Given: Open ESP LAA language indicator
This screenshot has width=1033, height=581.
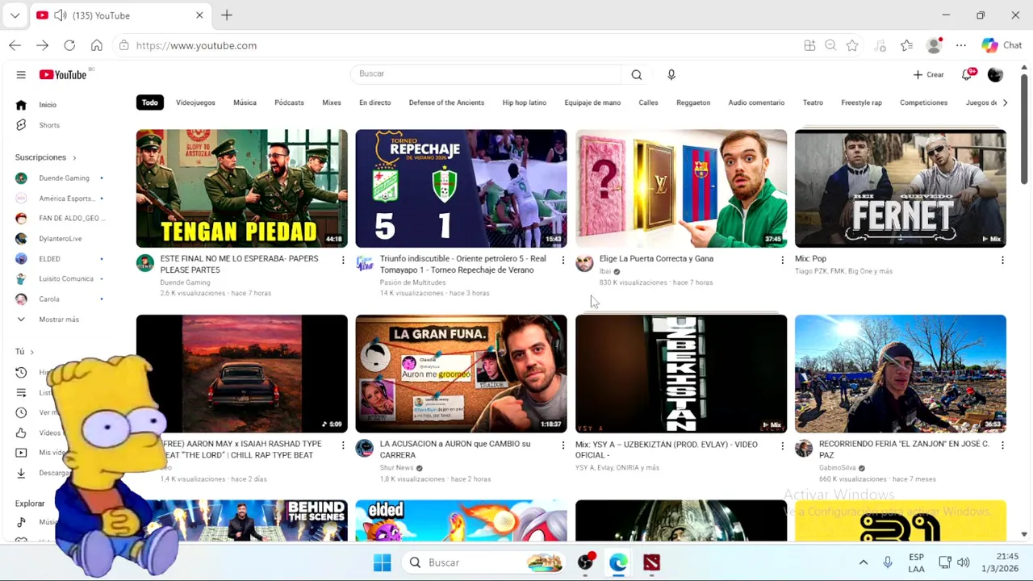Looking at the screenshot, I should click(x=916, y=562).
